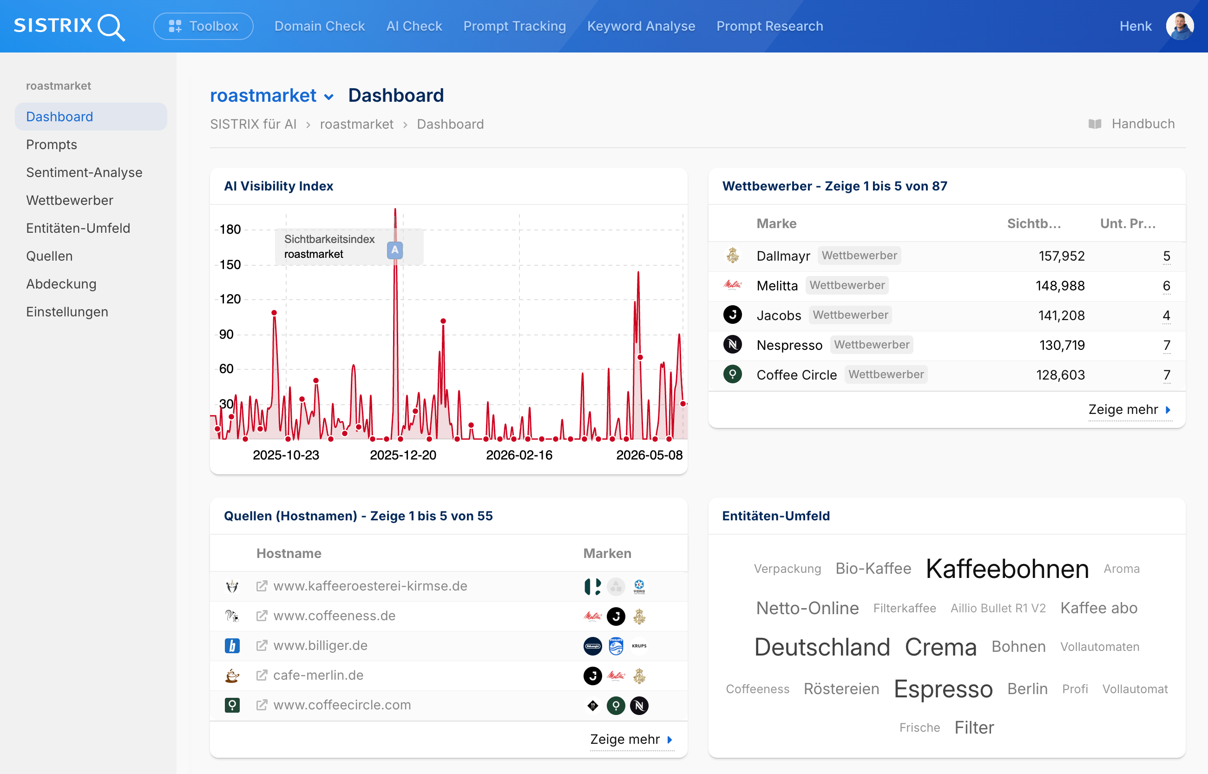Select Dashboard in the sidebar
The height and width of the screenshot is (774, 1208).
point(91,117)
